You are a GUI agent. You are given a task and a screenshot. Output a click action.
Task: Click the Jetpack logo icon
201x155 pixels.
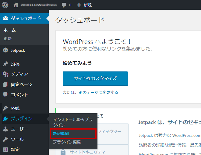click(x=5, y=50)
